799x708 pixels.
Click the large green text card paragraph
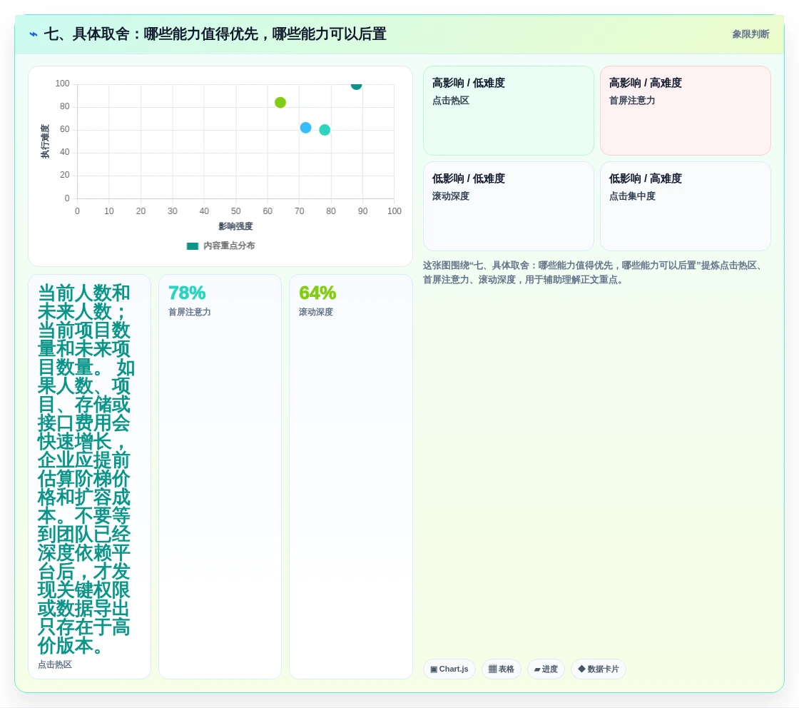[x=85, y=470]
